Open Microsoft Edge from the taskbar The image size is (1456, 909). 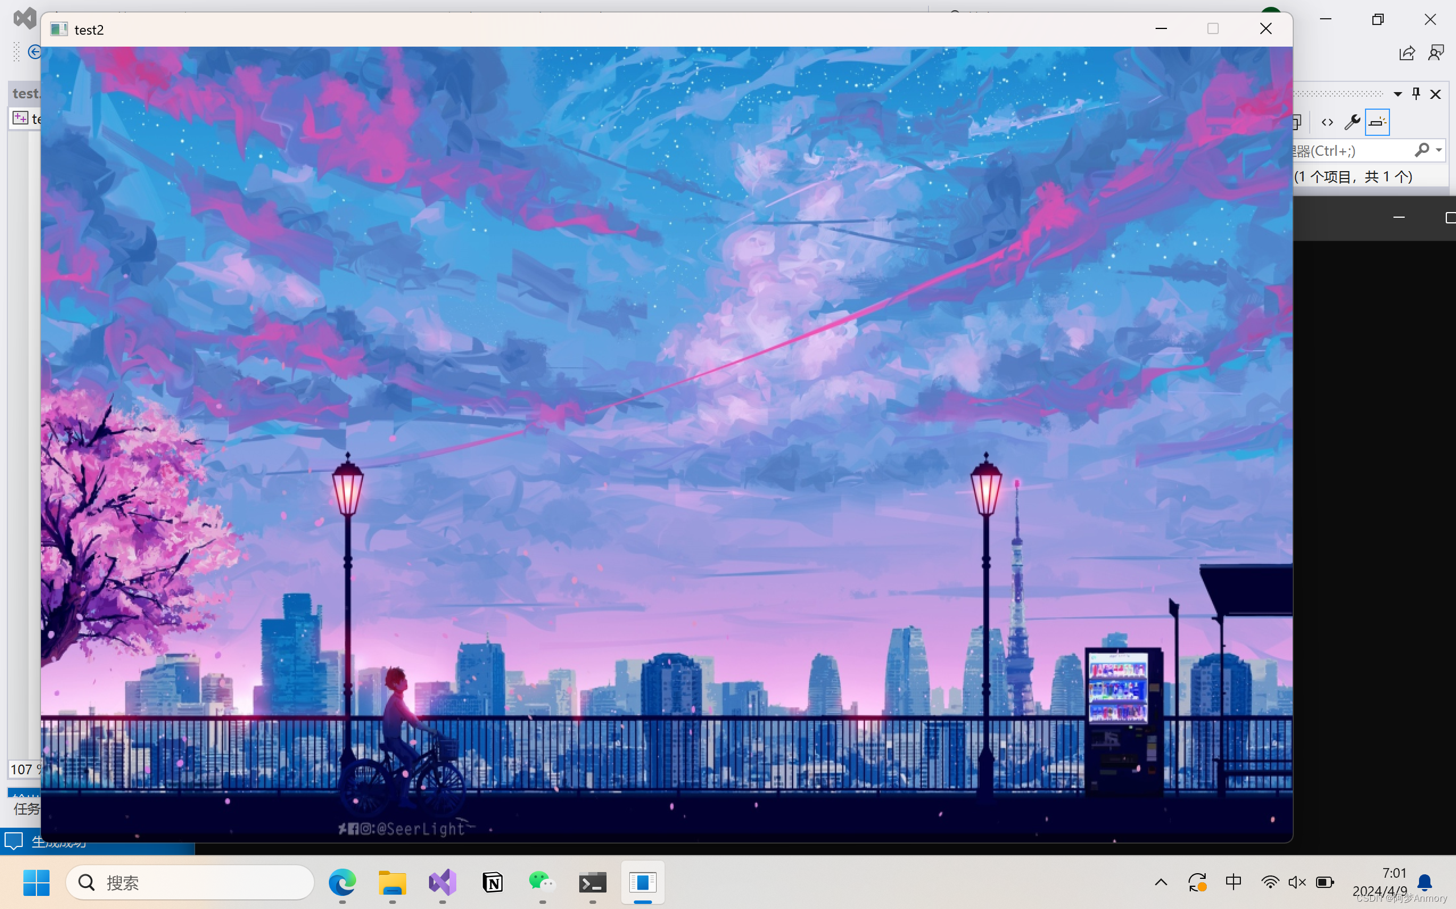[342, 882]
